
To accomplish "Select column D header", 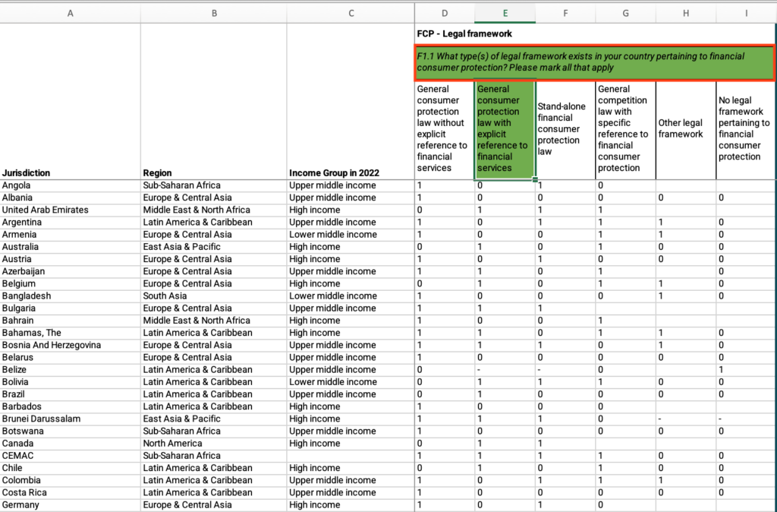I will [x=445, y=14].
